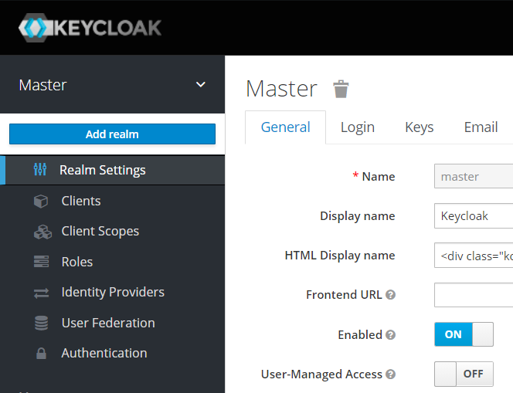This screenshot has width=513, height=393.
Task: Click the Display name input field
Action: click(x=474, y=215)
